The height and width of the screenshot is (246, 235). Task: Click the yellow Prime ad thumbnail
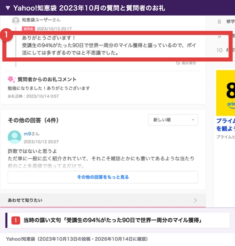pos(226,93)
